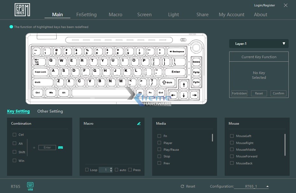This screenshot has width=296, height=193.
Task: Check MouseLeft in the Mouse panel
Action: click(x=232, y=136)
